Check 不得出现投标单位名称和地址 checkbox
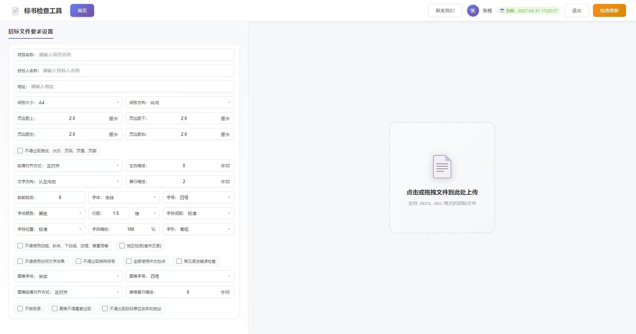This screenshot has height=334, width=636. [105, 309]
